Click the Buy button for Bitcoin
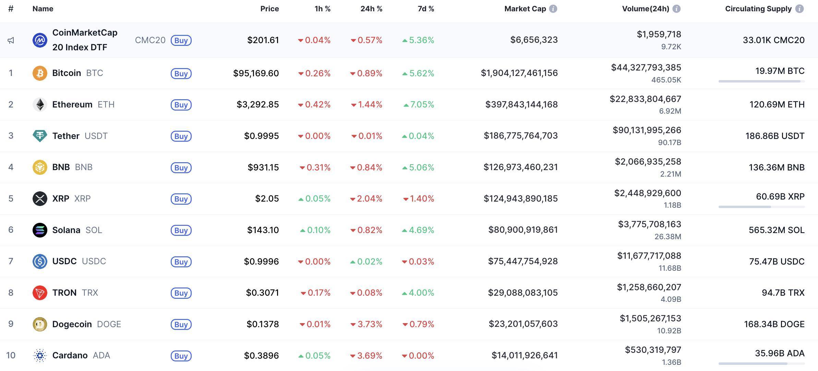The width and height of the screenshot is (818, 371). point(181,73)
